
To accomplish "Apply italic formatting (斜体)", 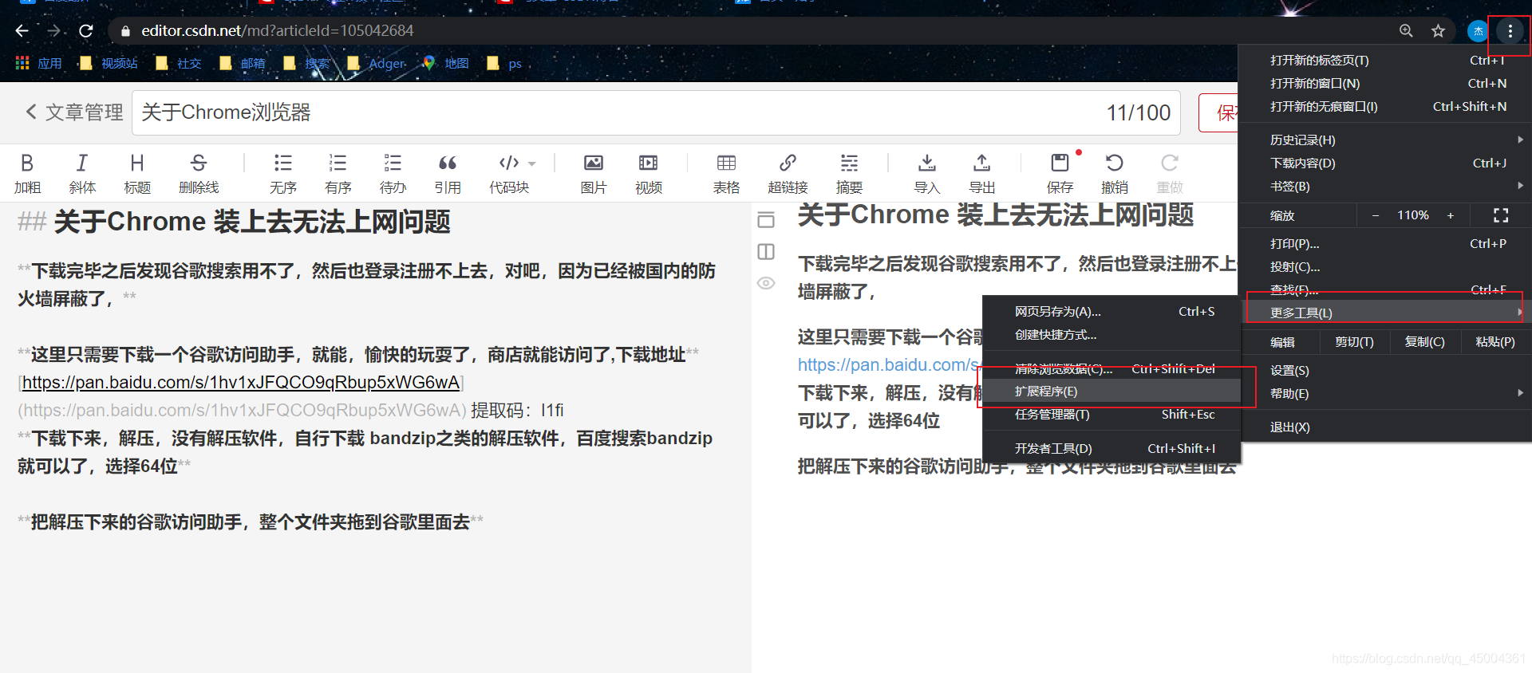I will (82, 173).
